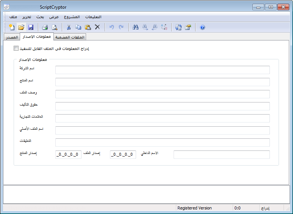Open Find with binoculars icon
This screenshot has width=293, height=214.
(135, 27)
